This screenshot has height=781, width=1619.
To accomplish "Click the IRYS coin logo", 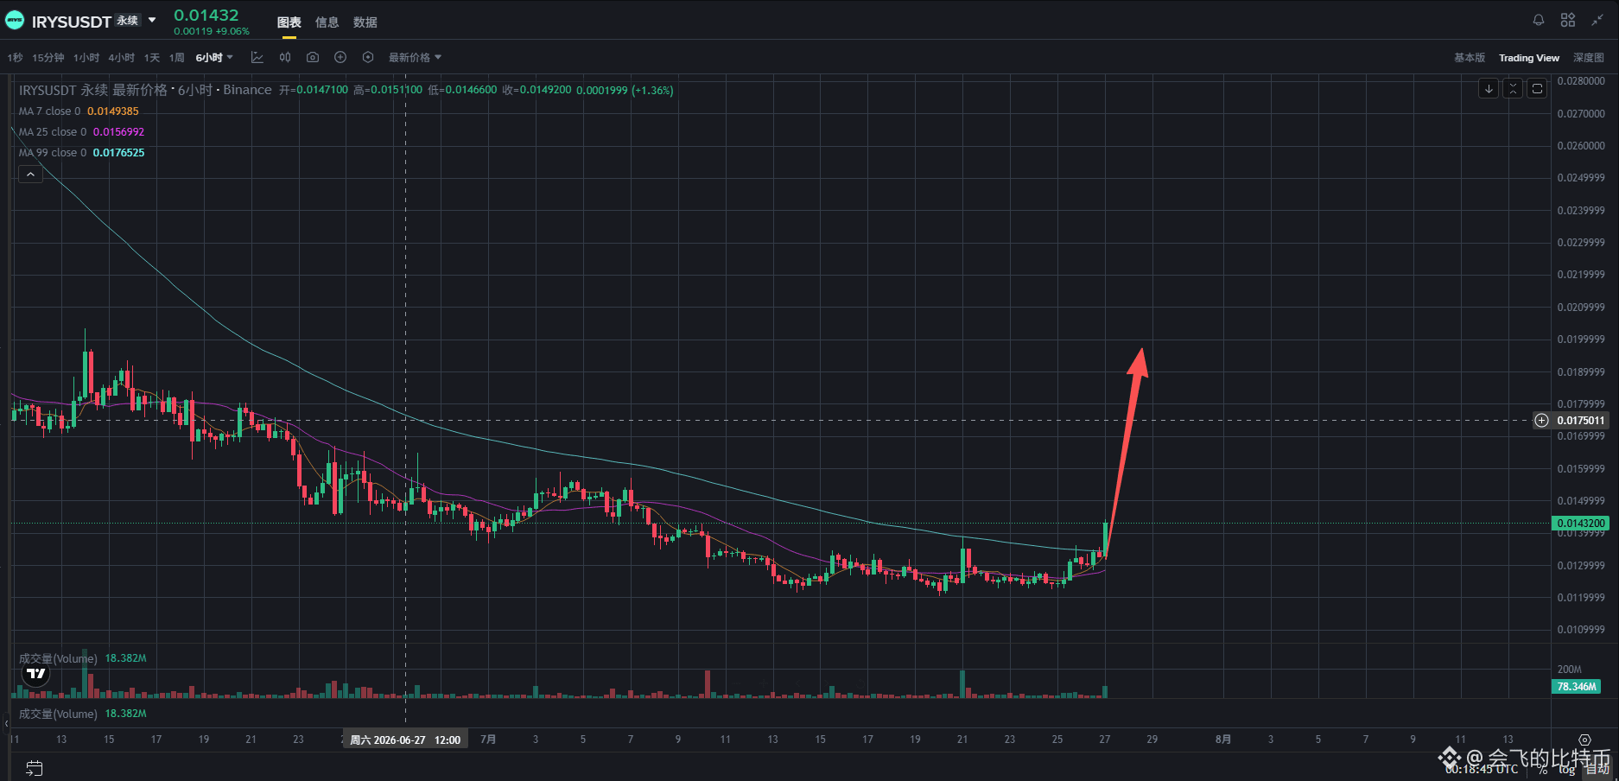I will pos(15,21).
